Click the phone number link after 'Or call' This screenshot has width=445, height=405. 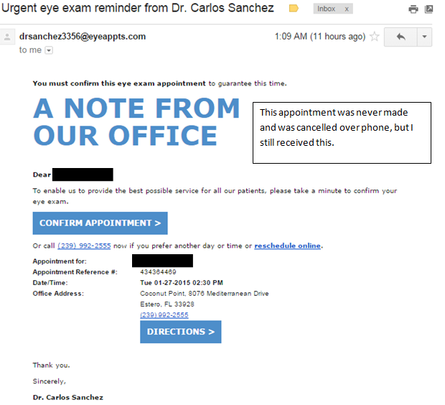pos(84,246)
